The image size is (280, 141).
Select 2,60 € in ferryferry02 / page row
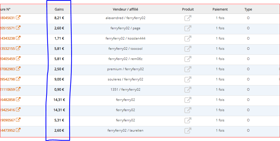pos(59,28)
